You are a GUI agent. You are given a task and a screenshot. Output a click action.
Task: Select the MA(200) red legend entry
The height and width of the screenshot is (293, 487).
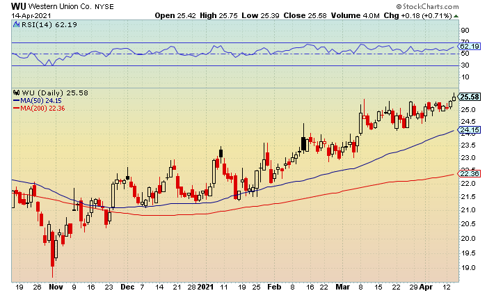pyautogui.click(x=39, y=109)
